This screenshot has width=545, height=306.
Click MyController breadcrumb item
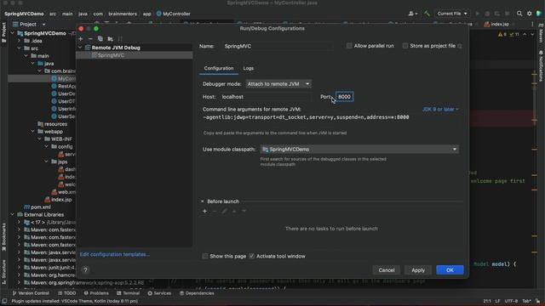pos(174,14)
